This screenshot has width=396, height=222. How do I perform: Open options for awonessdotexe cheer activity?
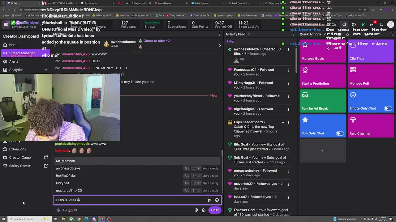pos(289,49)
